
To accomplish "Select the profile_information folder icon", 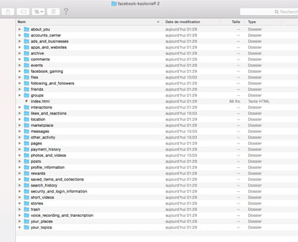I will pyautogui.click(x=26, y=167).
